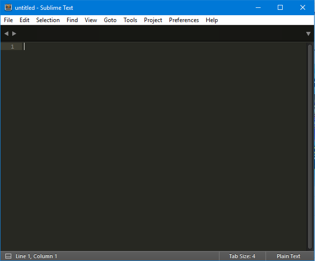Viewport: 315px width, 261px height.
Task: Open the Edit menu
Action: tap(24, 20)
